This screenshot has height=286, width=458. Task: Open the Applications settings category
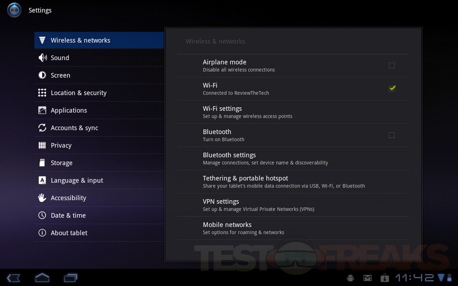point(69,110)
